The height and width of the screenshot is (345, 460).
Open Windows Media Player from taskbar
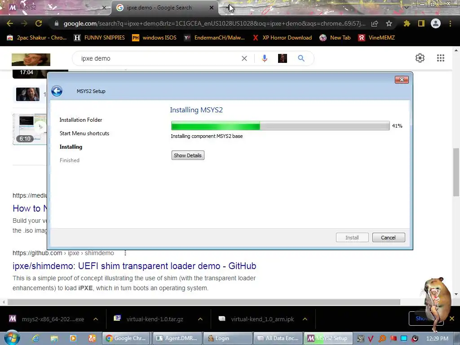pyautogui.click(x=73, y=338)
